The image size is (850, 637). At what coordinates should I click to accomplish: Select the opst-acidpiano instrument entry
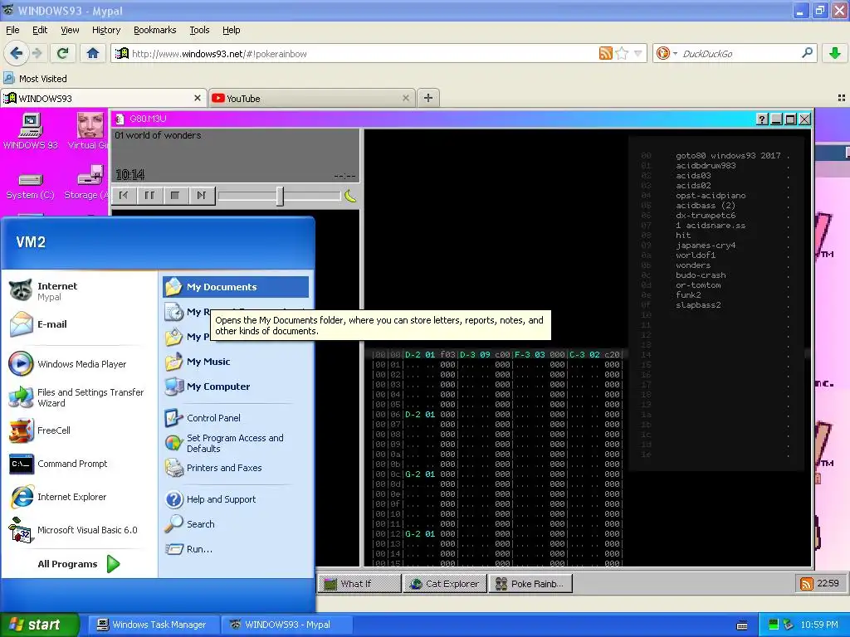pyautogui.click(x=711, y=195)
